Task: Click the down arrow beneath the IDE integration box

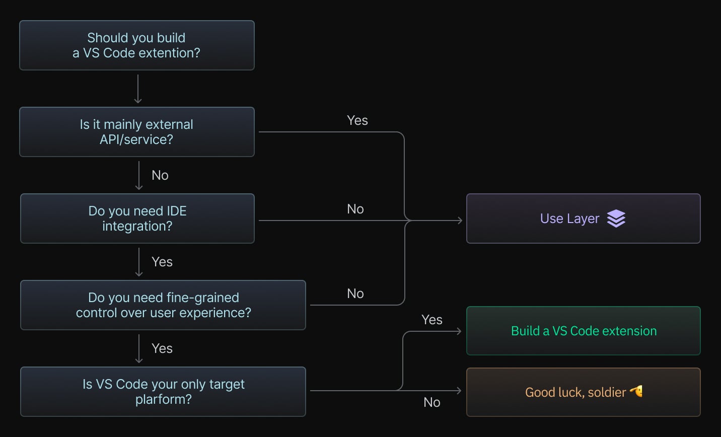Action: [x=139, y=273]
